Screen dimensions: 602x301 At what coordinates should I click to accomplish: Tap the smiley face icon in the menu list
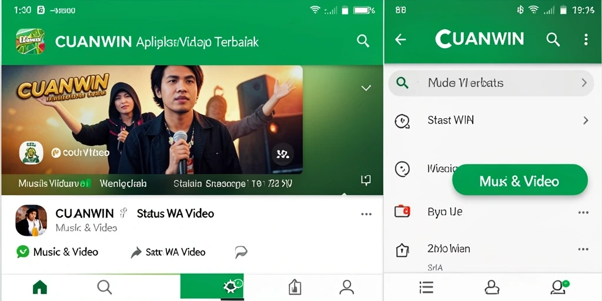(x=402, y=169)
